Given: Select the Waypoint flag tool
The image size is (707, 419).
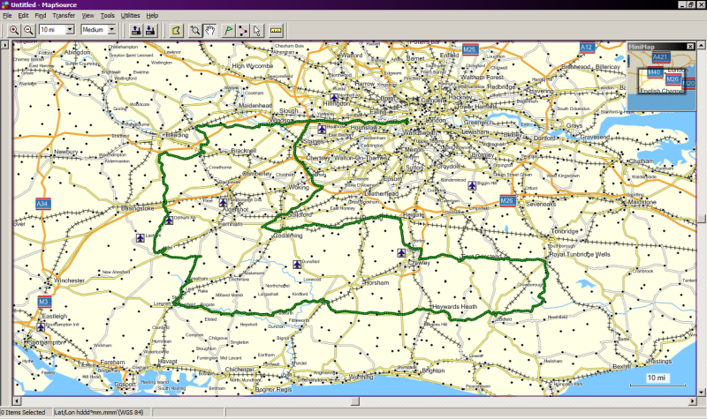Looking at the screenshot, I should (226, 30).
